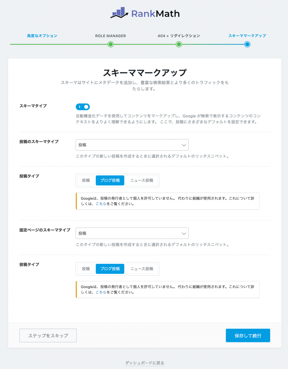Open こちら link in first Google notice
The height and width of the screenshot is (369, 288).
point(101,204)
